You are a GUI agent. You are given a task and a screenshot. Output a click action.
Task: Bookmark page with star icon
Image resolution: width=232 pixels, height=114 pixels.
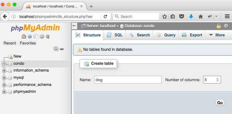[165, 16]
